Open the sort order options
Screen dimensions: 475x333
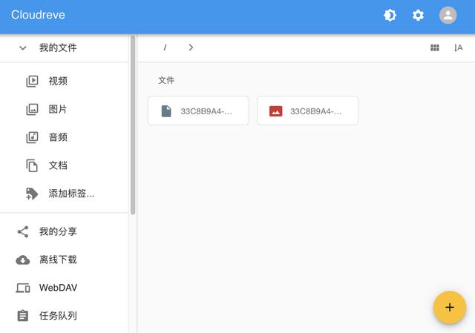click(x=459, y=47)
